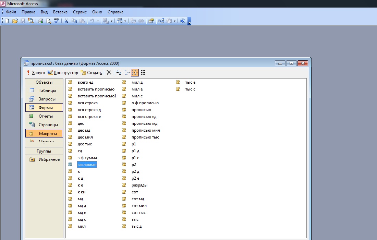Open Microsoft Access Help question icon

pyautogui.click(x=183, y=21)
